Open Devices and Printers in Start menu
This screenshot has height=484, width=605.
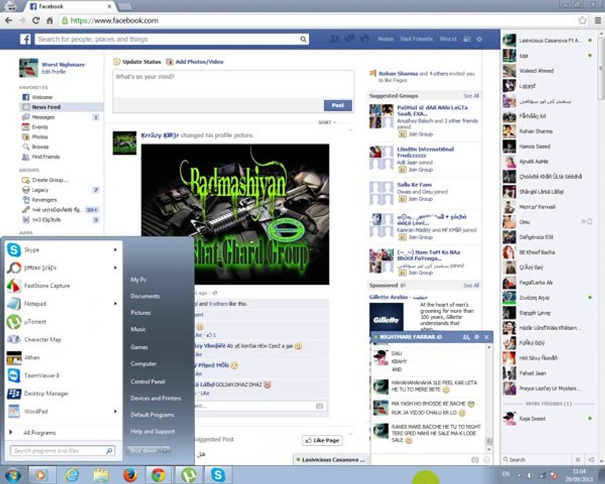pos(155,398)
